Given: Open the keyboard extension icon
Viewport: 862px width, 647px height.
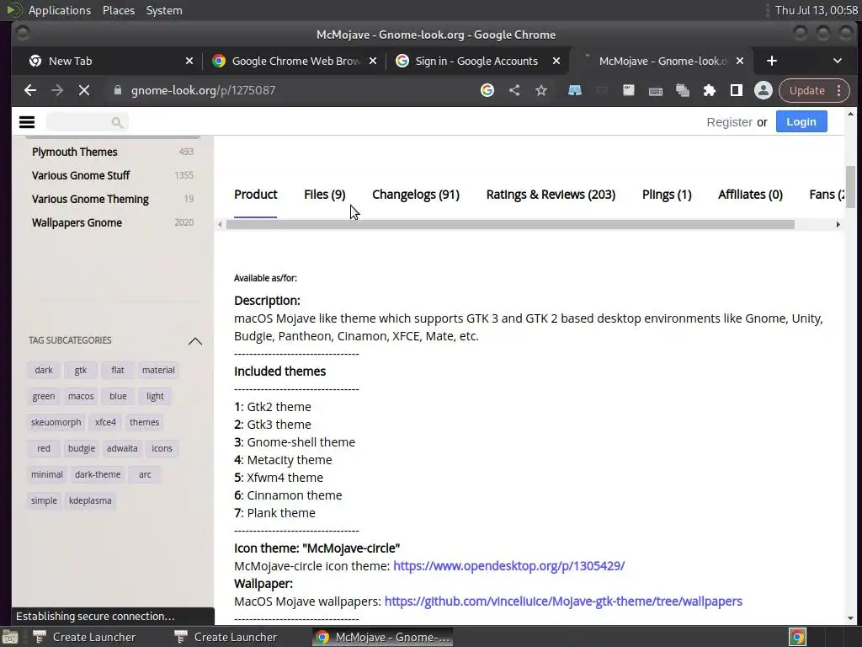Looking at the screenshot, I should 655,91.
